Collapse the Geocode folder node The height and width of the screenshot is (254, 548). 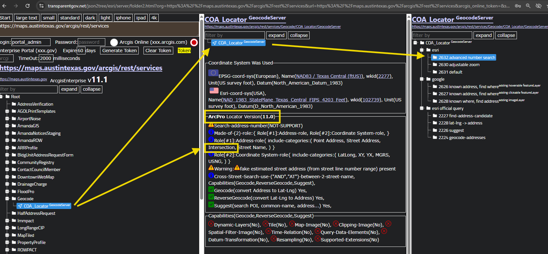tap(7, 199)
